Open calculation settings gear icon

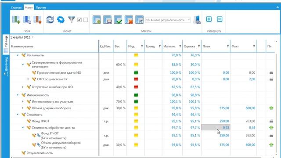coord(61,19)
